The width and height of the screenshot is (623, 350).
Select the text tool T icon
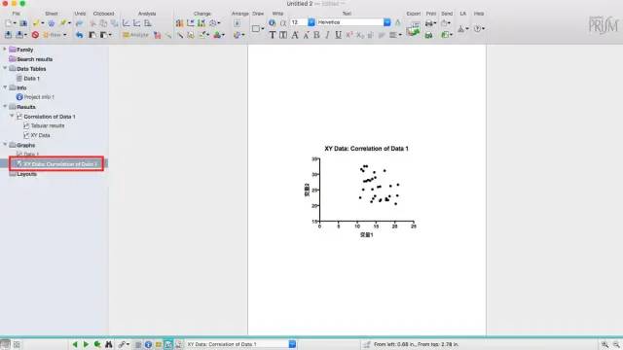[273, 35]
